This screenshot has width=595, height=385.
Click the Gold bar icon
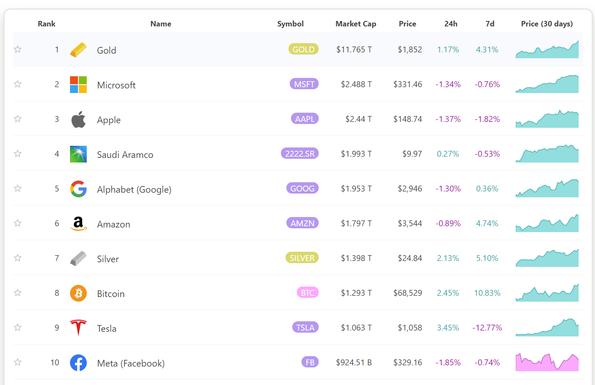click(x=78, y=50)
